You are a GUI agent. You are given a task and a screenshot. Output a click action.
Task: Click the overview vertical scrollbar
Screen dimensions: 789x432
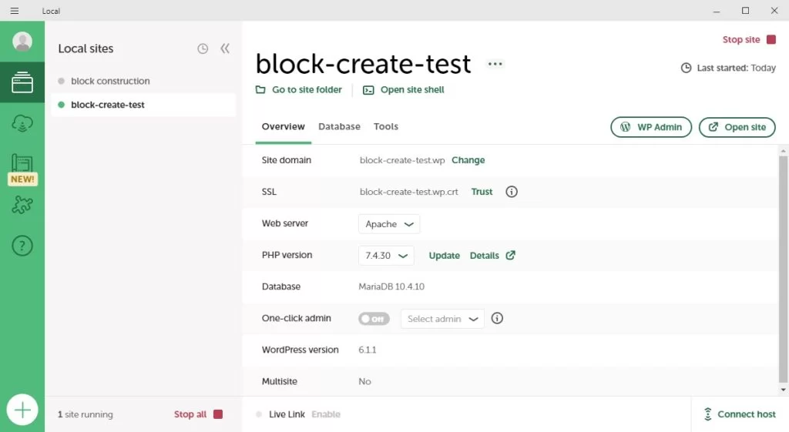pos(783,269)
